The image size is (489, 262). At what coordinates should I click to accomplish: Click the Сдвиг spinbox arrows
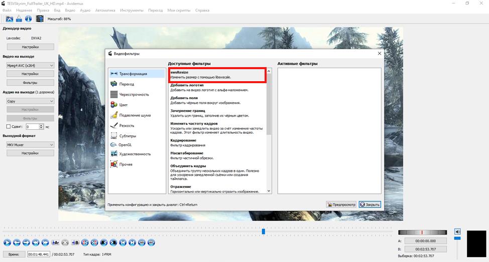(41, 127)
